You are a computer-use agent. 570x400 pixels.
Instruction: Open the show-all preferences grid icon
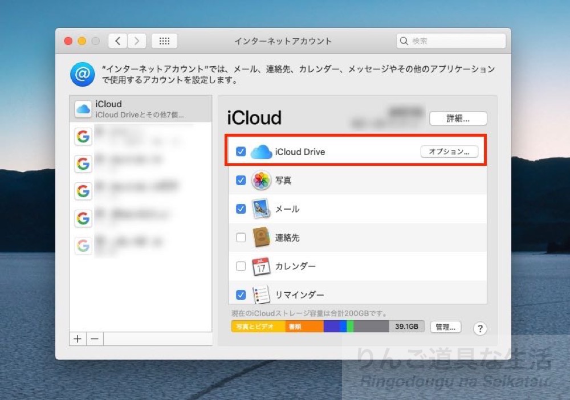(164, 40)
